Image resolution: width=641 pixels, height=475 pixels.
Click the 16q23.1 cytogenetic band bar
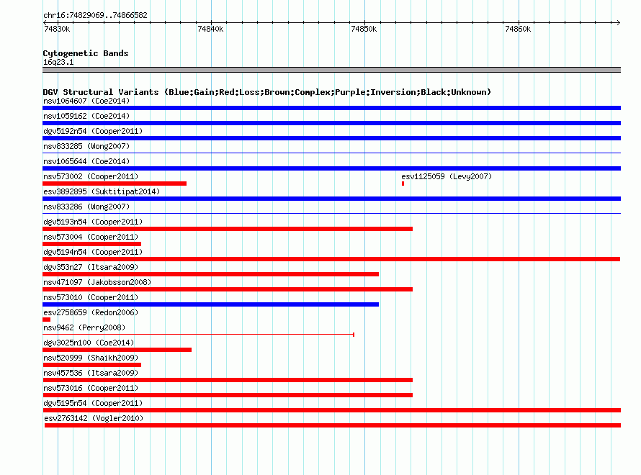331,70
